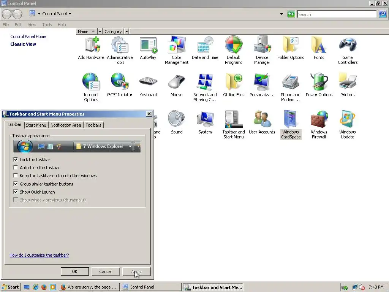Expand the Control Panel breadcrumb arrow
Image resolution: width=389 pixels, height=292 pixels.
pos(70,14)
